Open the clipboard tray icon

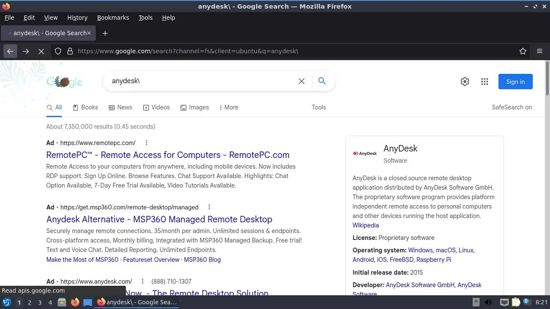pyautogui.click(x=516, y=302)
